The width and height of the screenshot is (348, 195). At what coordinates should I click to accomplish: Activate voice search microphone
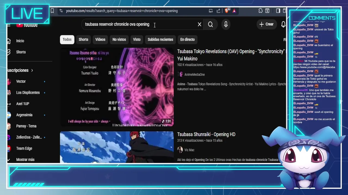pos(226,24)
